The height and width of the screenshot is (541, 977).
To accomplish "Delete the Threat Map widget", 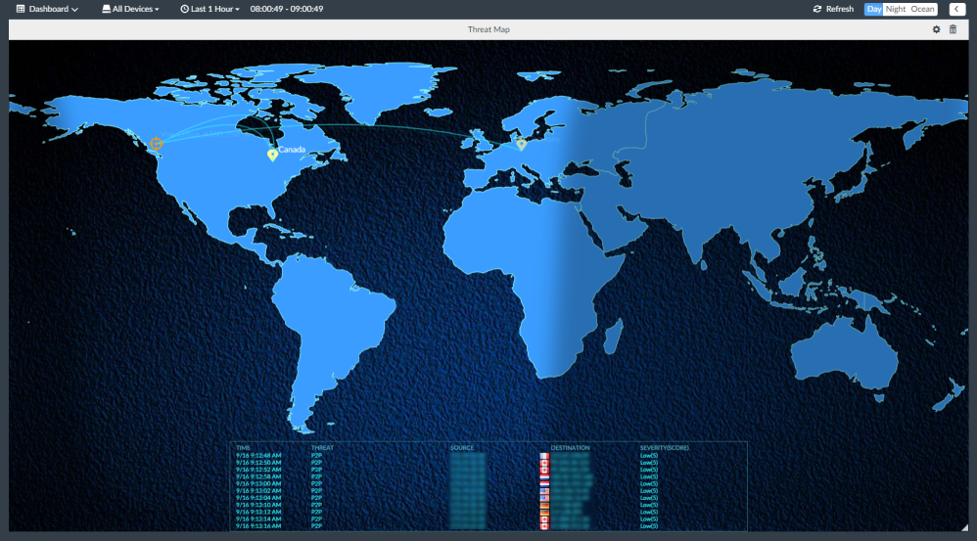I will pos(954,29).
